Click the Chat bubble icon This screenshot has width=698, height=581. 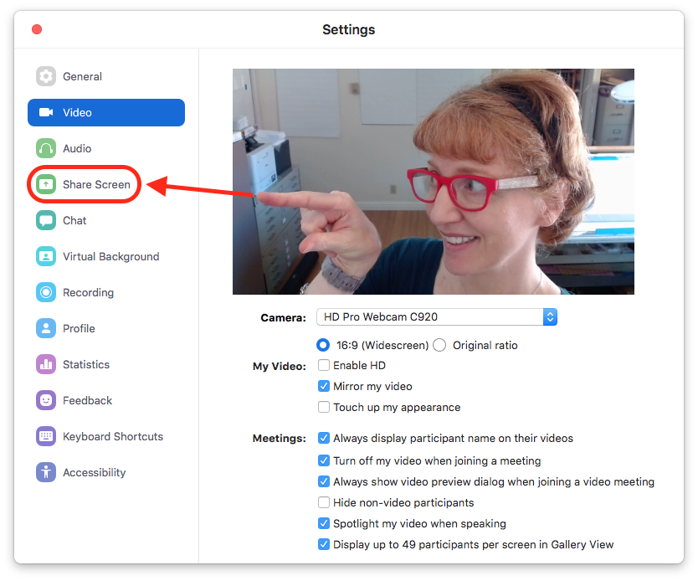point(46,220)
